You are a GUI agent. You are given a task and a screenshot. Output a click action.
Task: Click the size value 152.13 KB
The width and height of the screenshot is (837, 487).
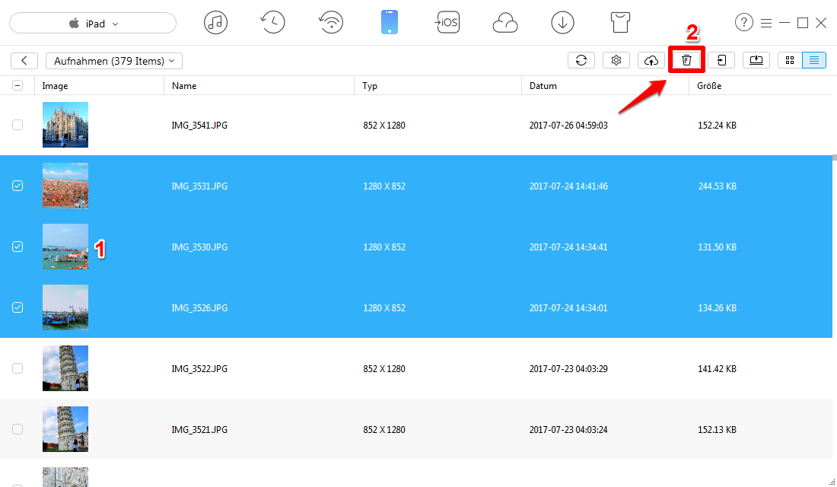[717, 430]
